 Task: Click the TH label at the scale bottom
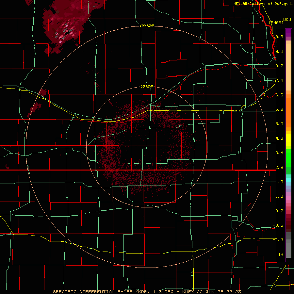pyautogui.click(x=281, y=254)
